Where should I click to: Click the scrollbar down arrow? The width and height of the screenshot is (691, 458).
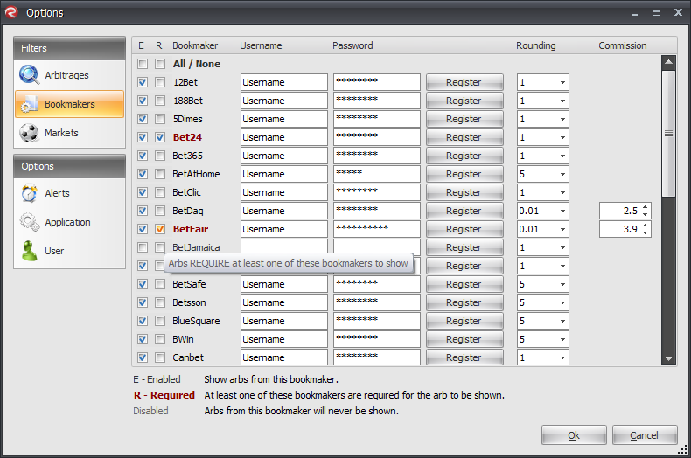(668, 358)
